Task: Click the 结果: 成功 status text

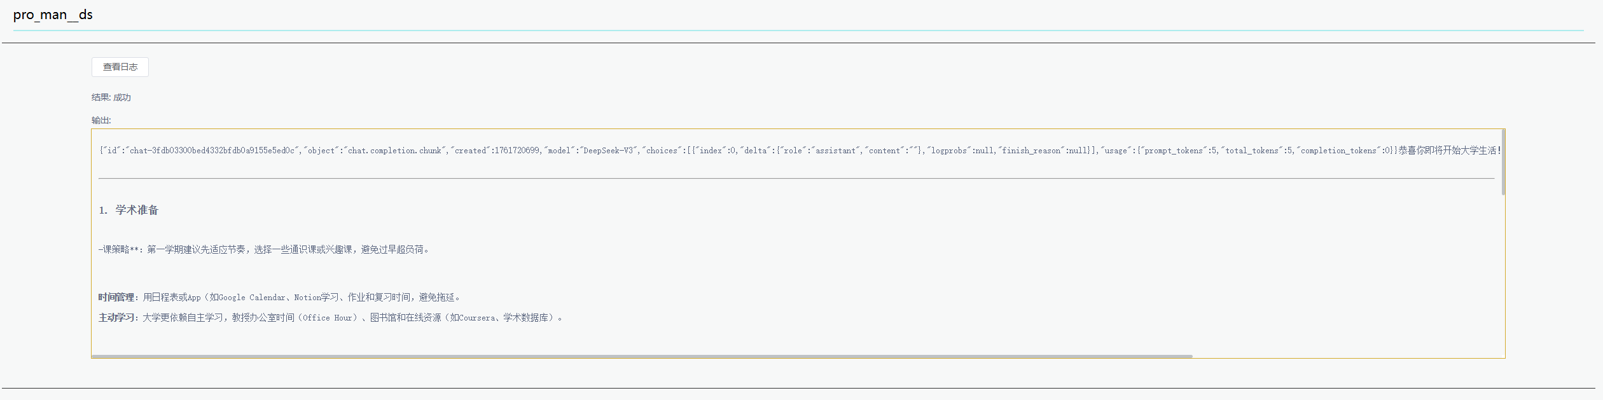Action: (x=111, y=97)
